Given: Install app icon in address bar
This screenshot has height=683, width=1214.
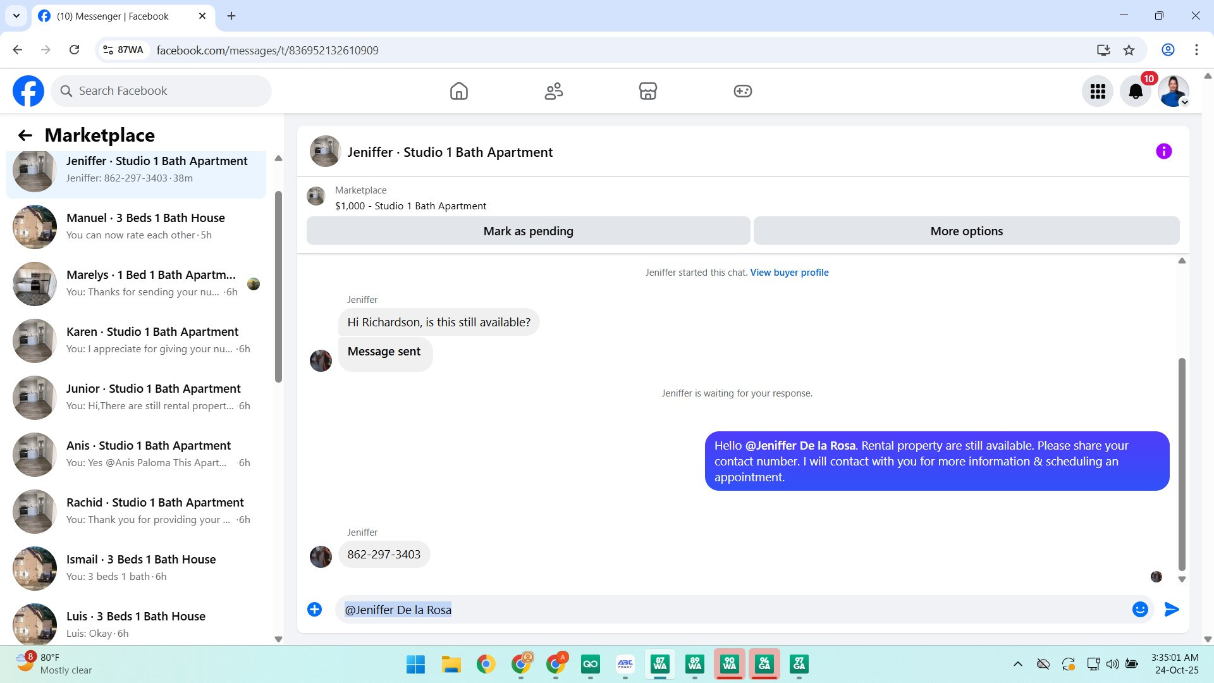Looking at the screenshot, I should [x=1103, y=50].
